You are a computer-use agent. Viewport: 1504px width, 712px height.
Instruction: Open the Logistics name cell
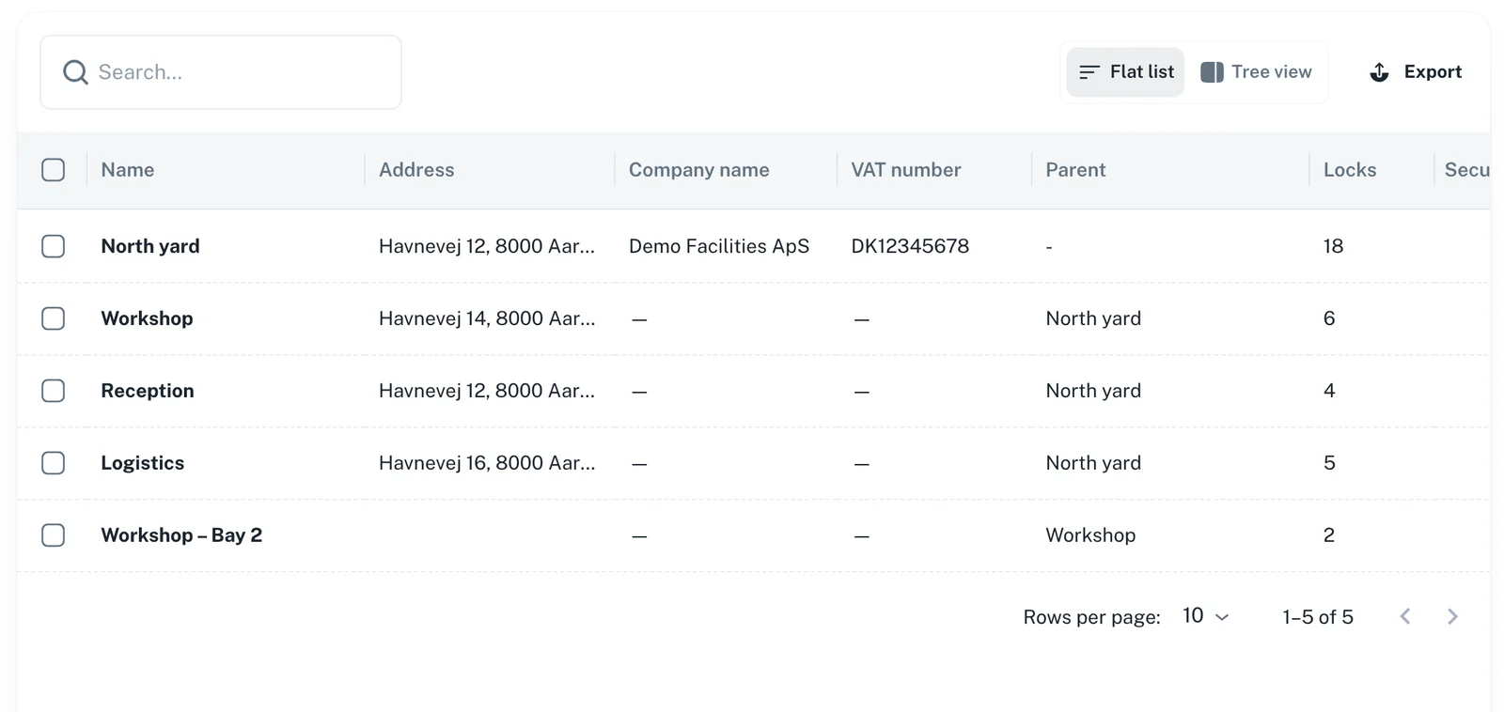143,463
